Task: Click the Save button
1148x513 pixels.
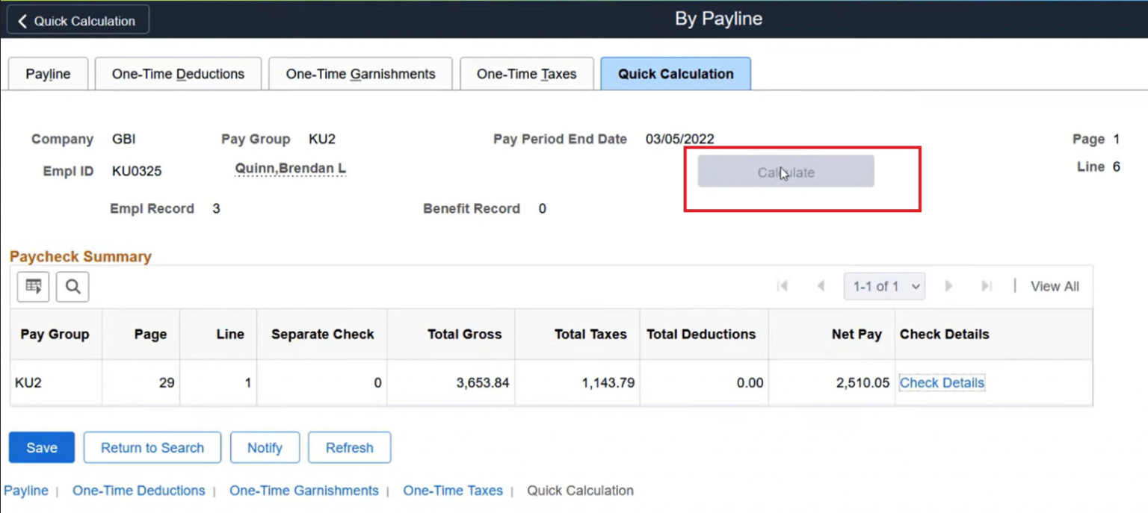Action: point(41,447)
